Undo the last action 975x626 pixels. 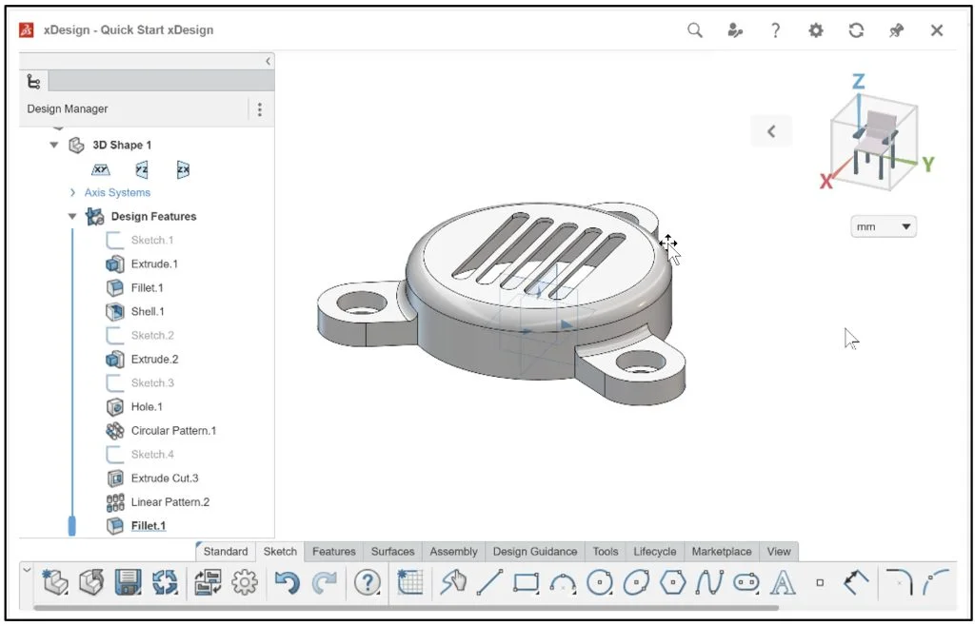click(288, 581)
